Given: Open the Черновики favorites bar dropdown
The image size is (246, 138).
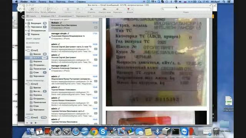Looking at the screenshot, I should (83, 16).
